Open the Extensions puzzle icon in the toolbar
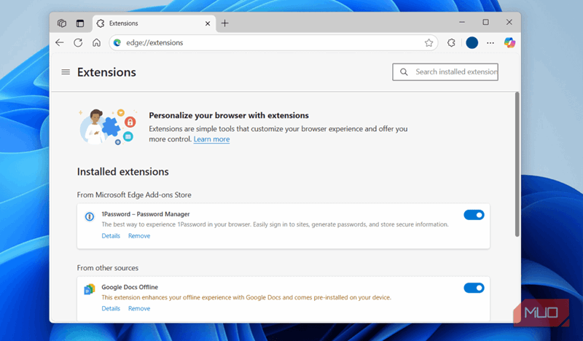This screenshot has width=583, height=341. coord(451,43)
